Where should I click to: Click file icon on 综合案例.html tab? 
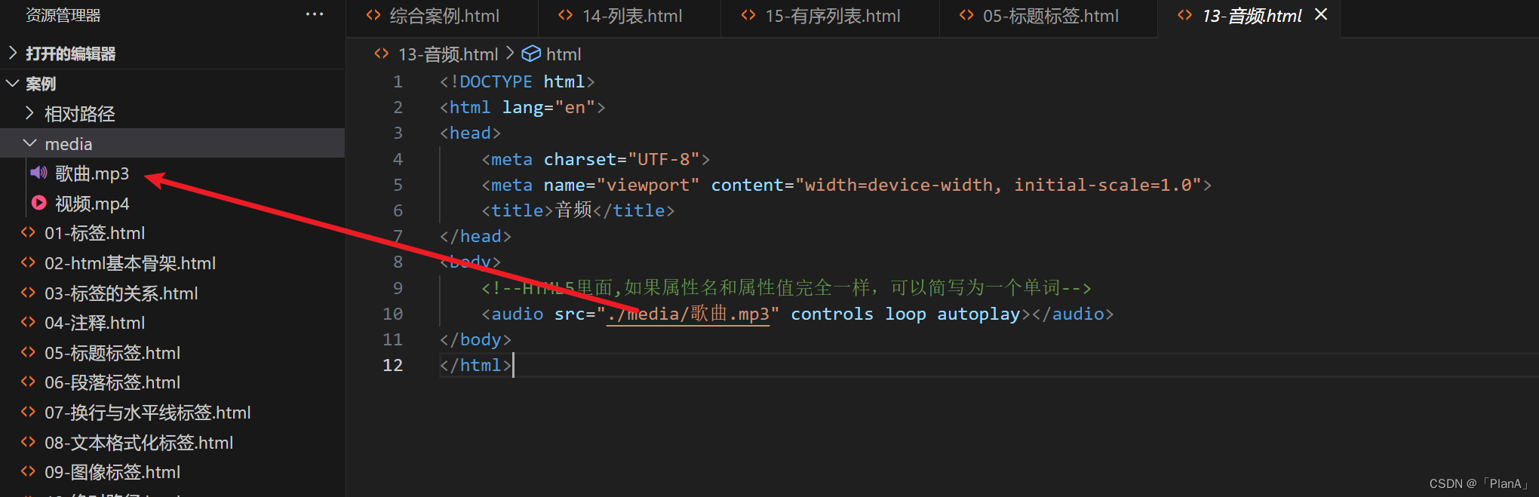373,15
